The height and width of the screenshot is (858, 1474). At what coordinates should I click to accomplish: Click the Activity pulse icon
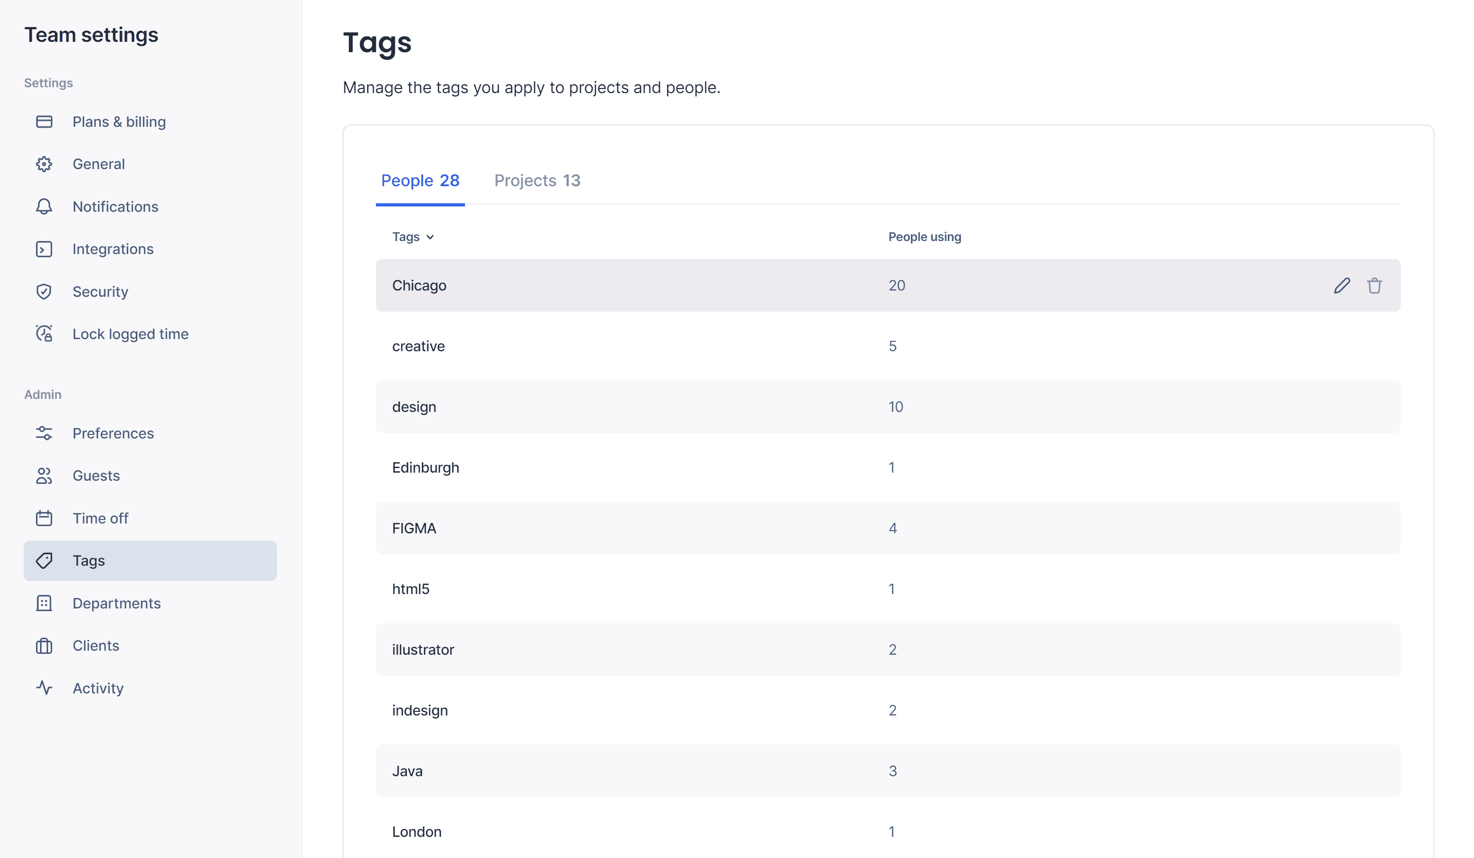click(x=44, y=688)
